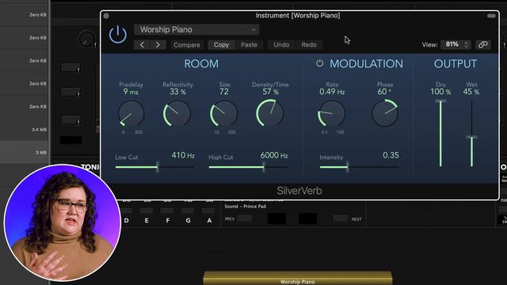Viewport: 507px width, 285px height.
Task: Click the Wet output fader
Action: 472,134
